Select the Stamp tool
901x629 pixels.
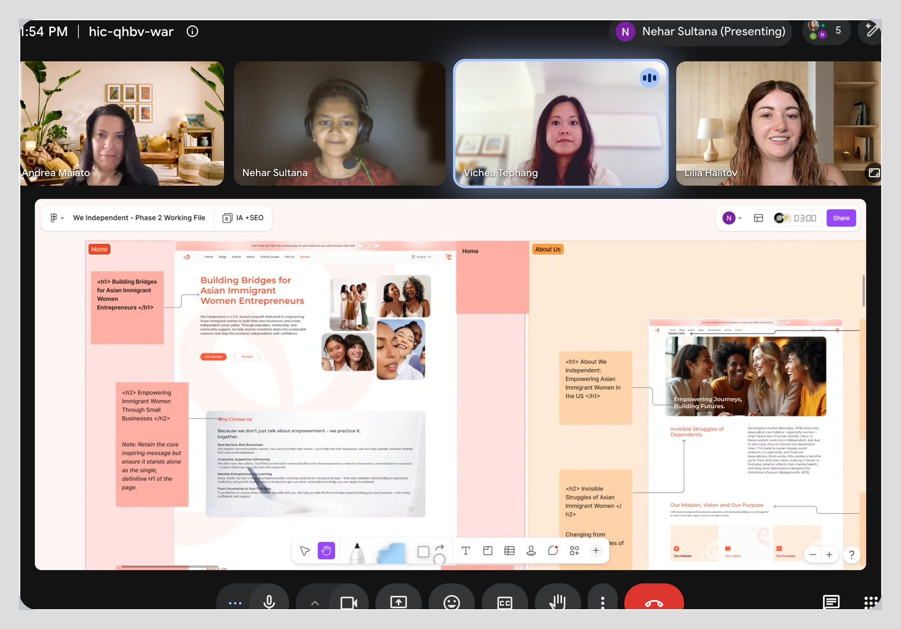(x=531, y=551)
